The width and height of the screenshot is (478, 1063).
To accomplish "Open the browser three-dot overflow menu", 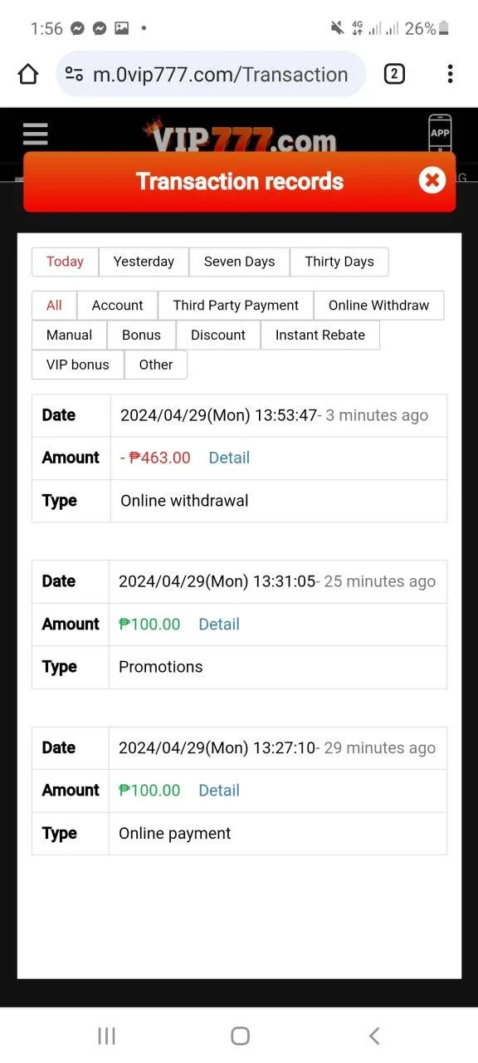I will pos(450,74).
